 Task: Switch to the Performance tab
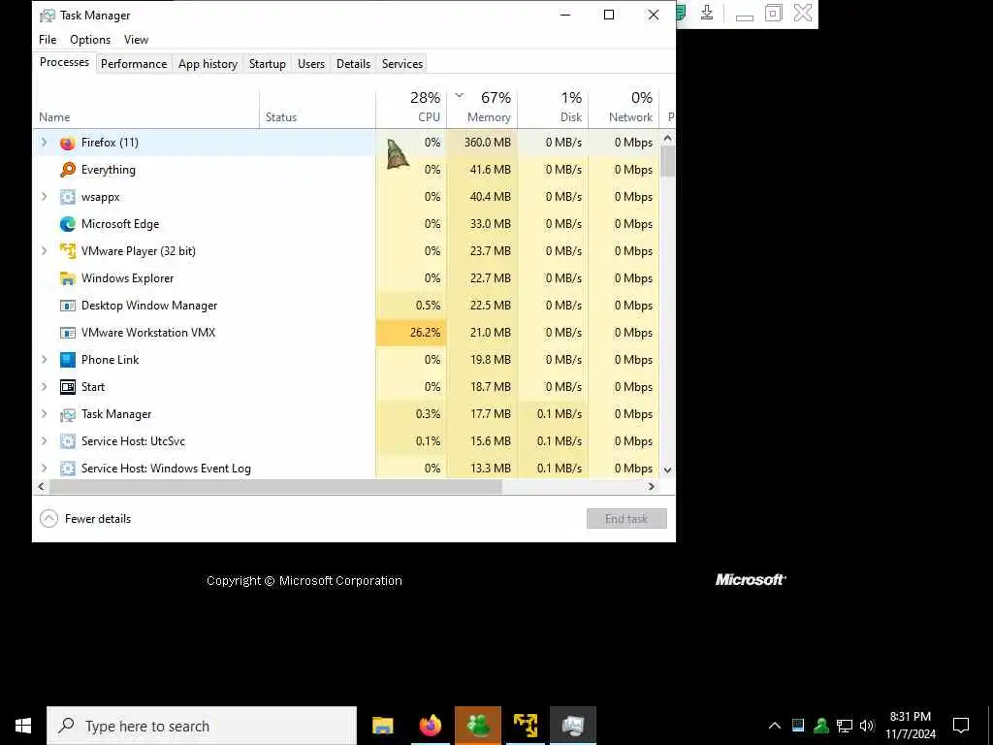pyautogui.click(x=134, y=64)
